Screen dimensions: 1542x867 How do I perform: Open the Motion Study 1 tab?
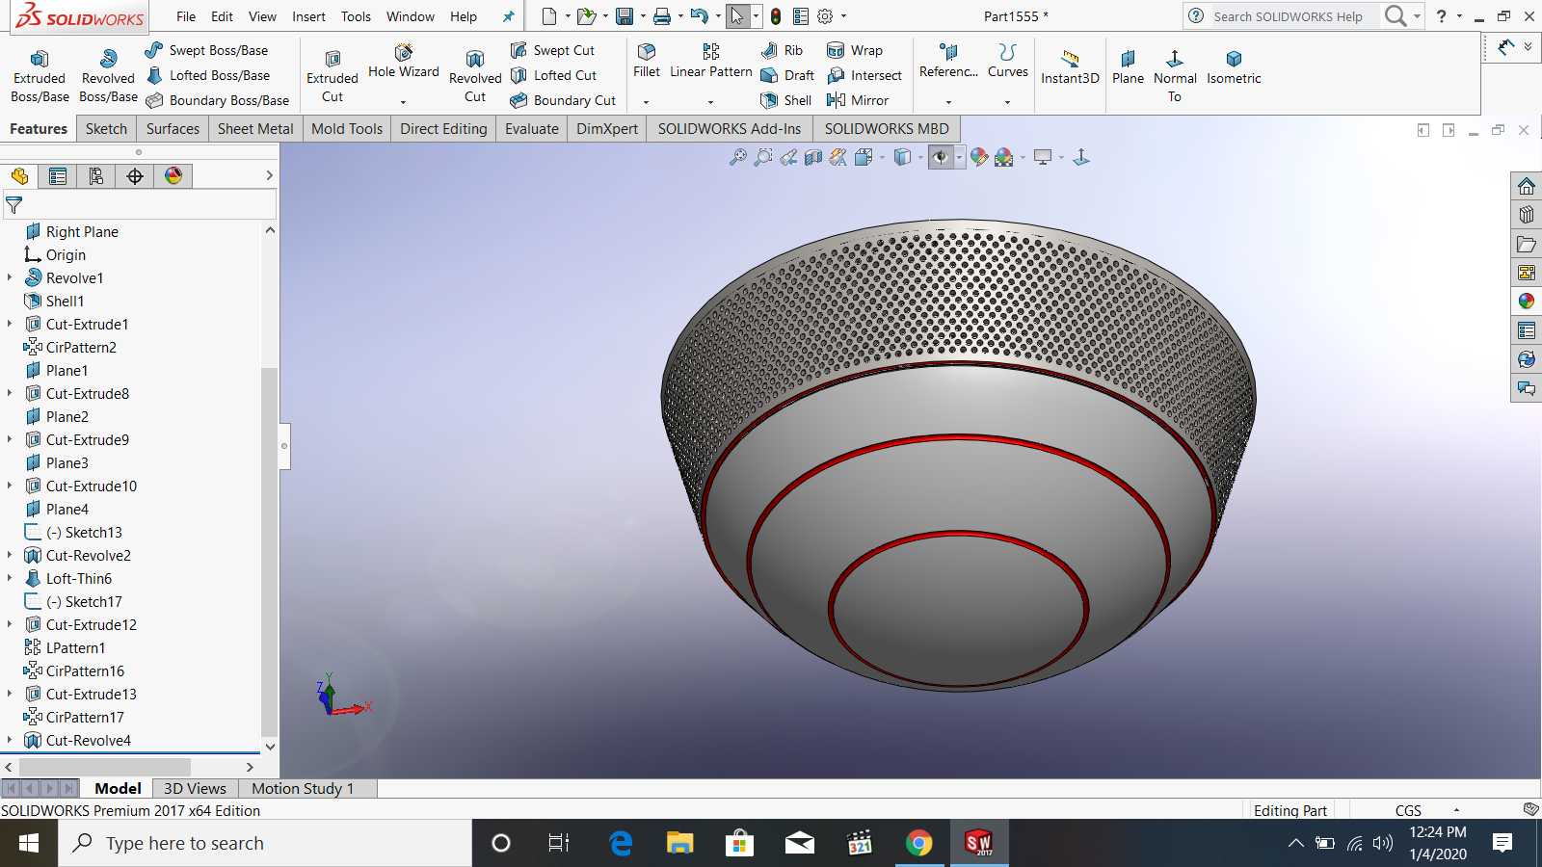pyautogui.click(x=303, y=788)
